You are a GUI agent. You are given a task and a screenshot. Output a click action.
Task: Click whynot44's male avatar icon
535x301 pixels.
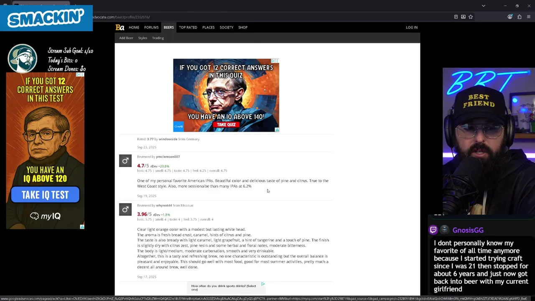(x=125, y=209)
